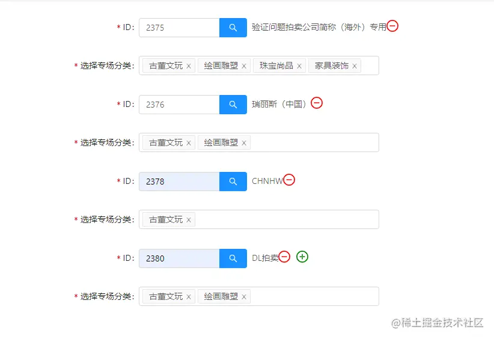Remove the 瑞丽斯（中国）entry with red minus
This screenshot has height=339, width=494.
[317, 103]
